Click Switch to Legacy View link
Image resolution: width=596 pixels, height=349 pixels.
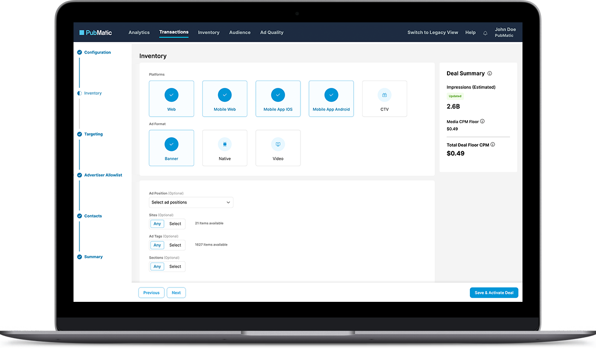click(433, 33)
